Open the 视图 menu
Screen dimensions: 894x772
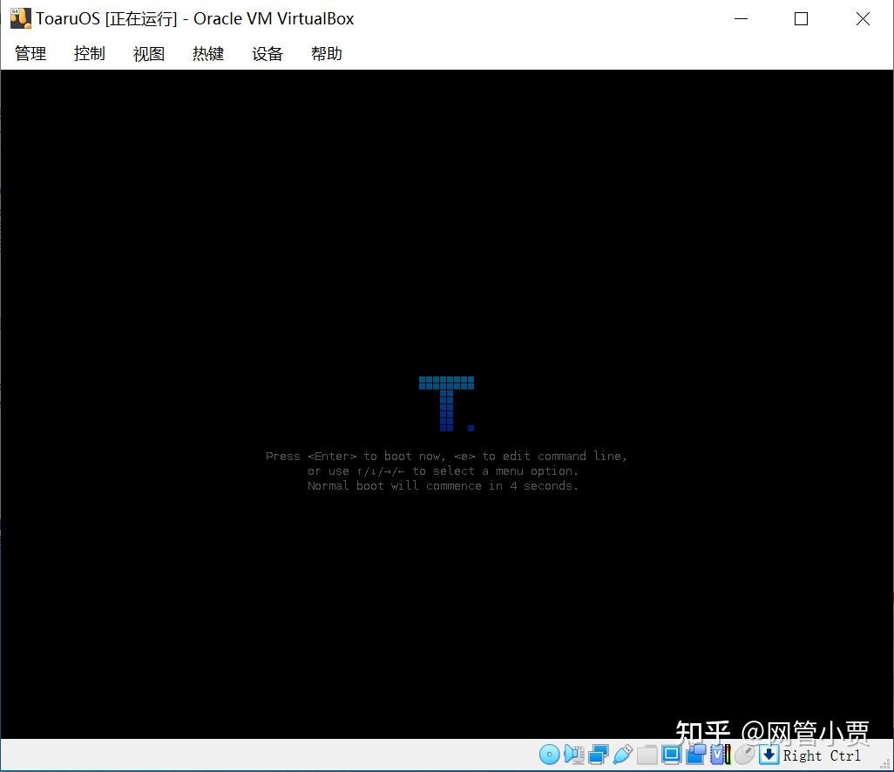148,53
